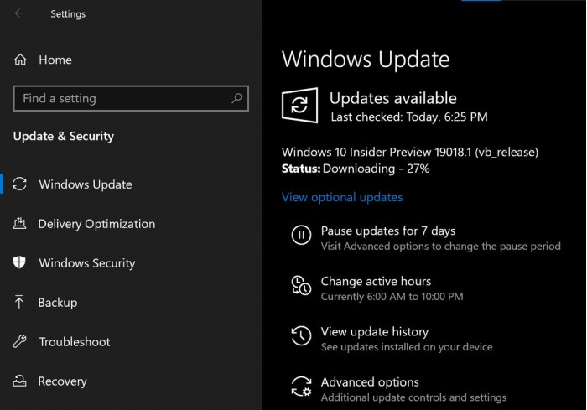Click the Windows Update page title
Screen dimensions: 587x410
click(366, 60)
